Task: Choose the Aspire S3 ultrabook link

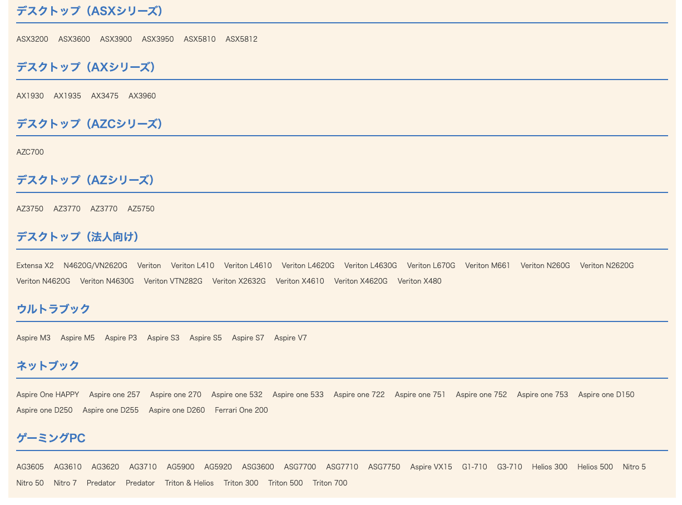Action: click(164, 338)
